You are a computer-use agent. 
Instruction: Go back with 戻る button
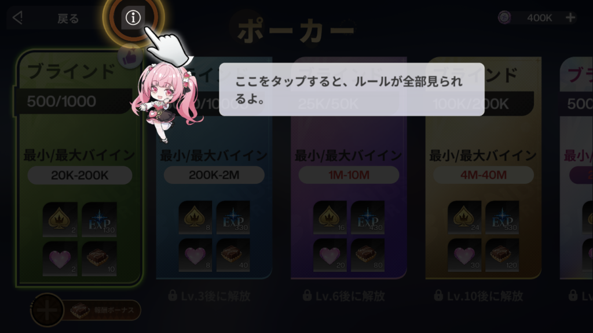(x=68, y=18)
